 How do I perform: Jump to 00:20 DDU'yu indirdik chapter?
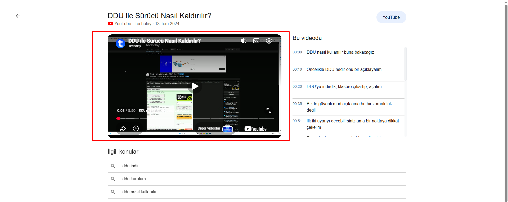pyautogui.click(x=348, y=87)
